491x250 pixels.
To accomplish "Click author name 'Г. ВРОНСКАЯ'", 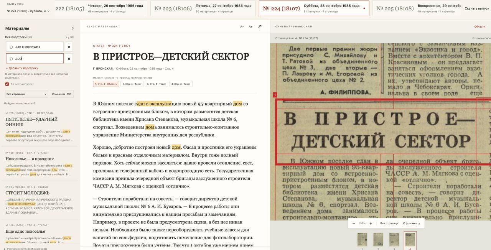I will click(x=103, y=69).
